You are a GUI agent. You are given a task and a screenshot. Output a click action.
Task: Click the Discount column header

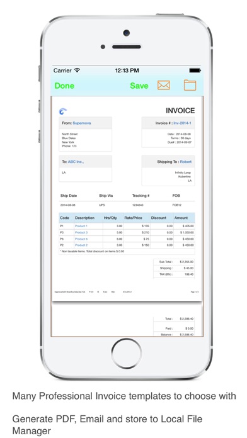tap(159, 218)
